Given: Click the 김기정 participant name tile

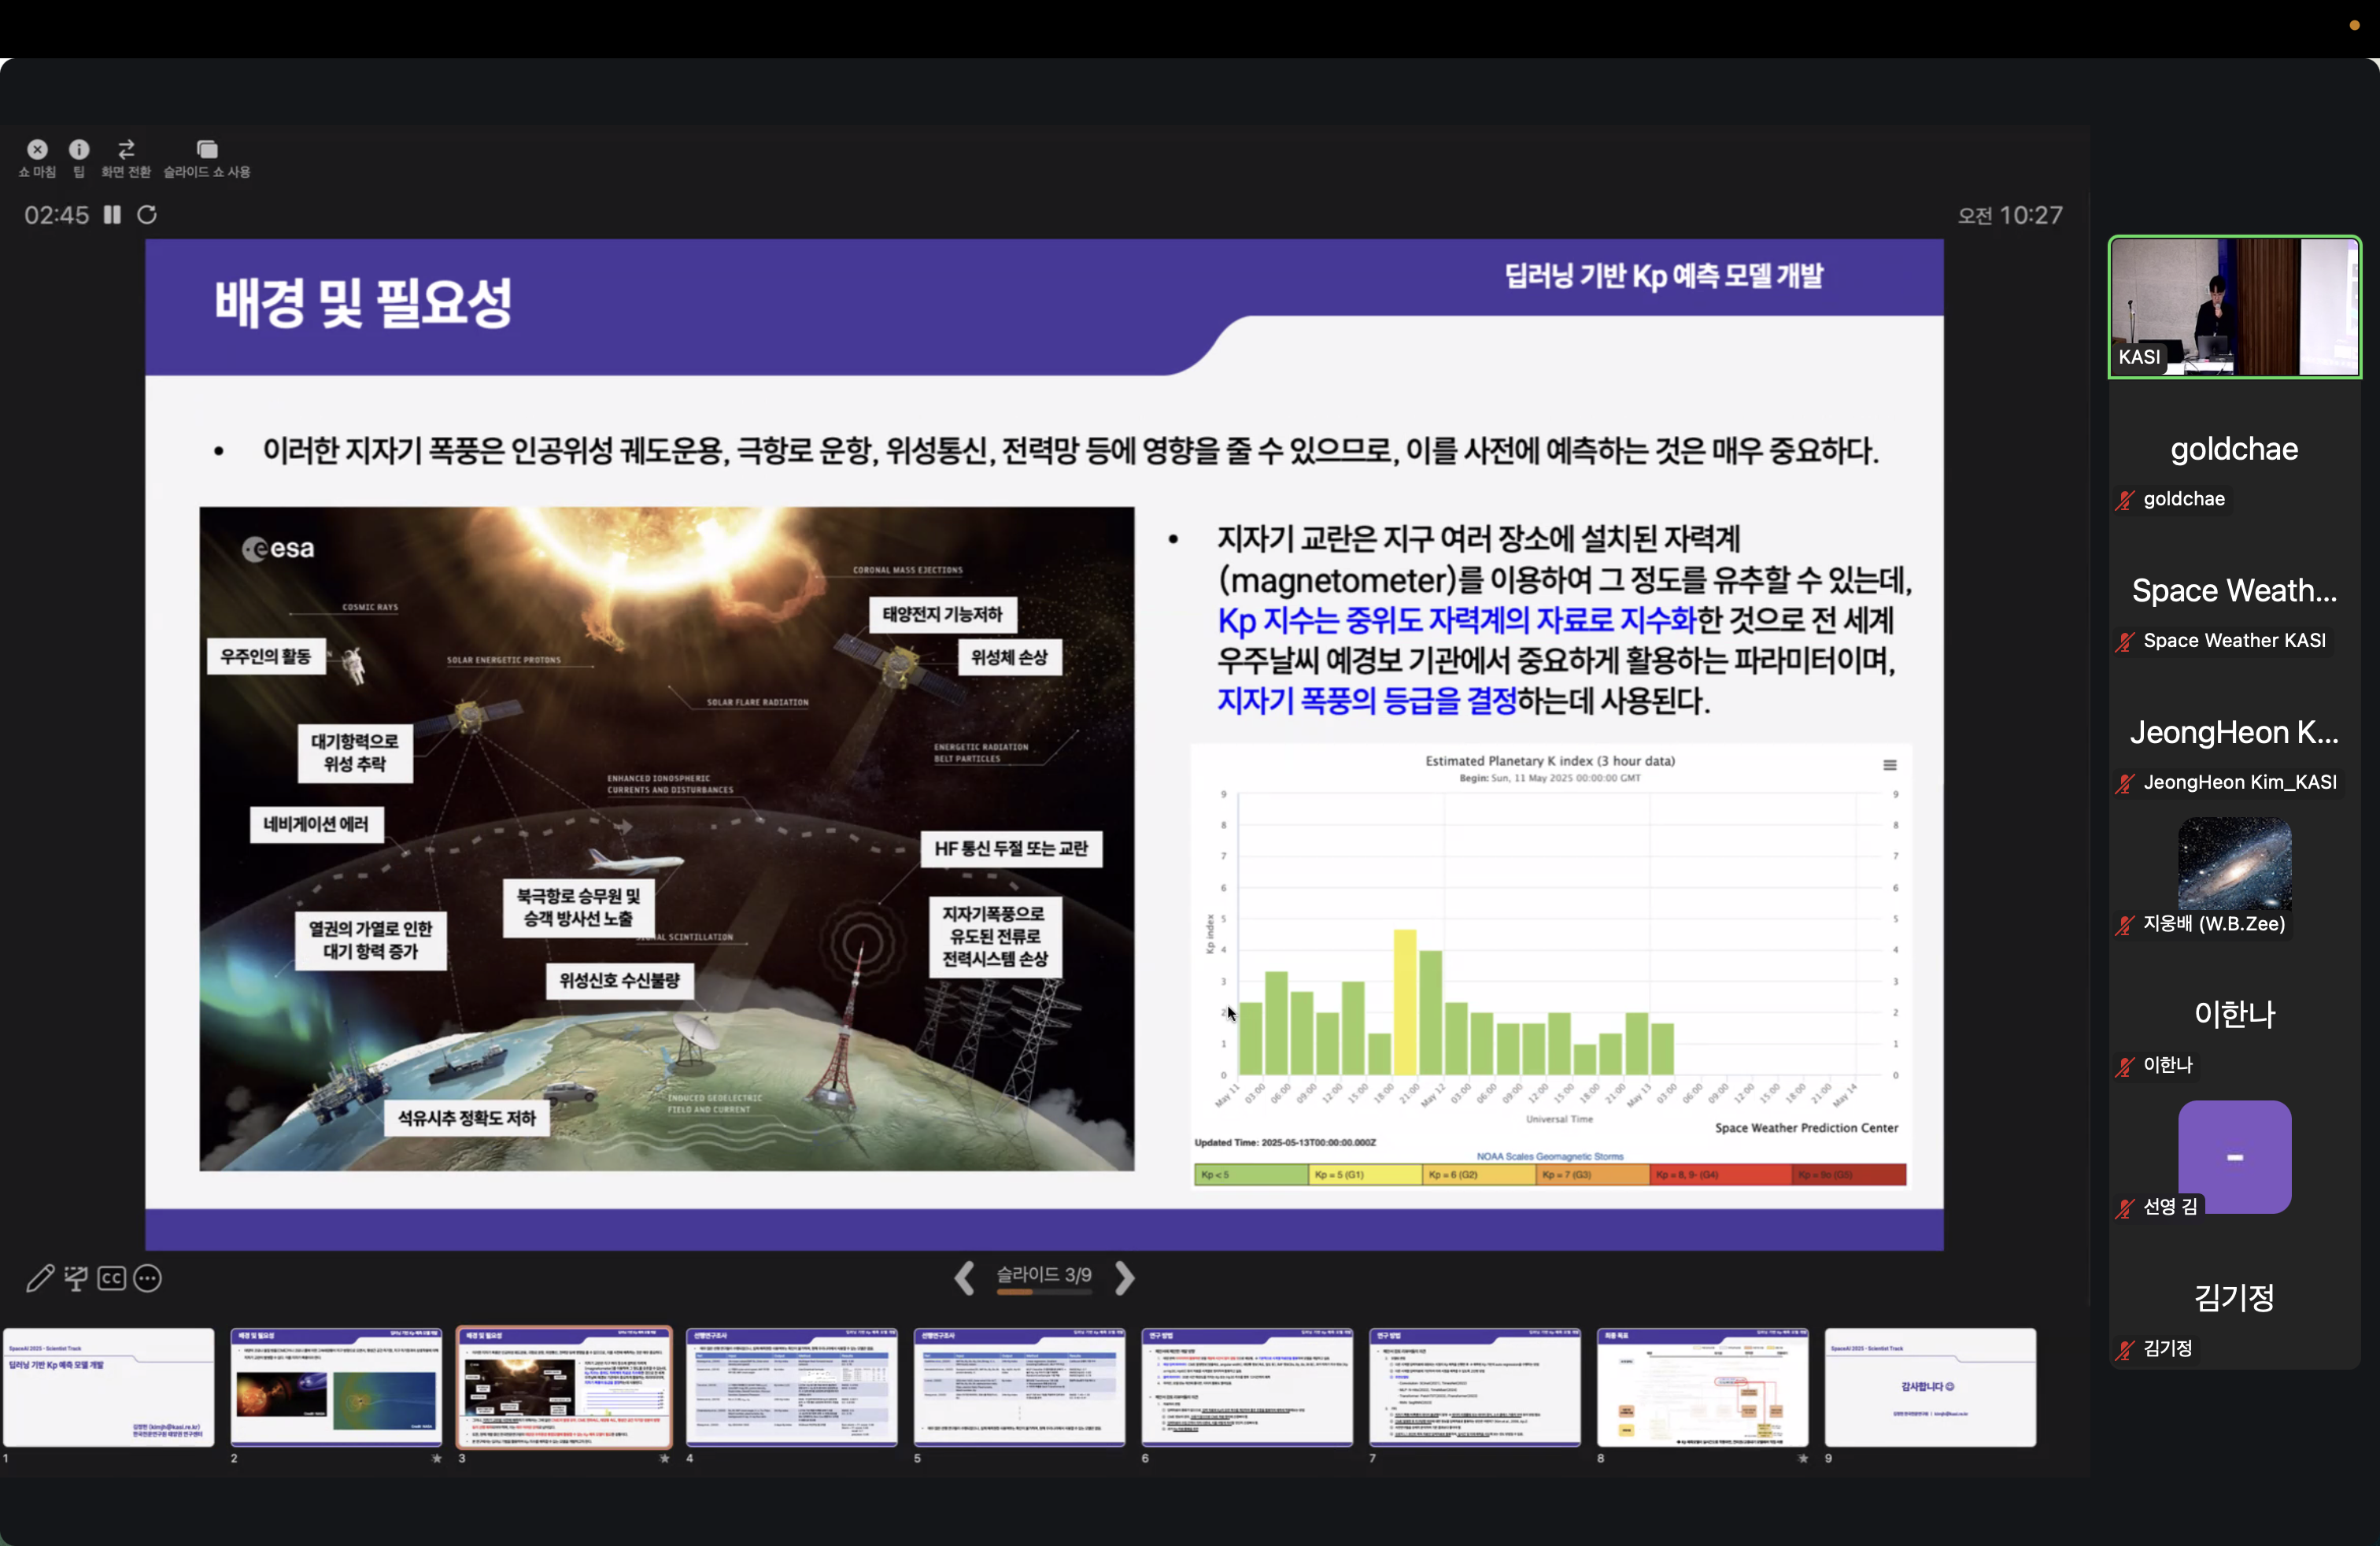Looking at the screenshot, I should (2235, 1297).
